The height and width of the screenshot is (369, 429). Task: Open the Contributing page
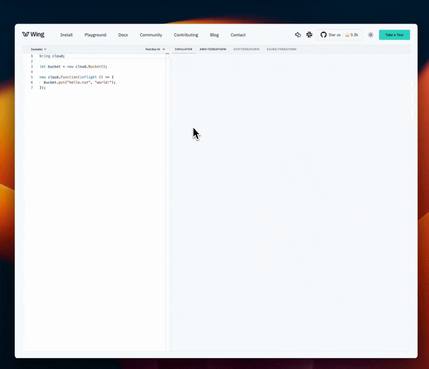(x=186, y=35)
